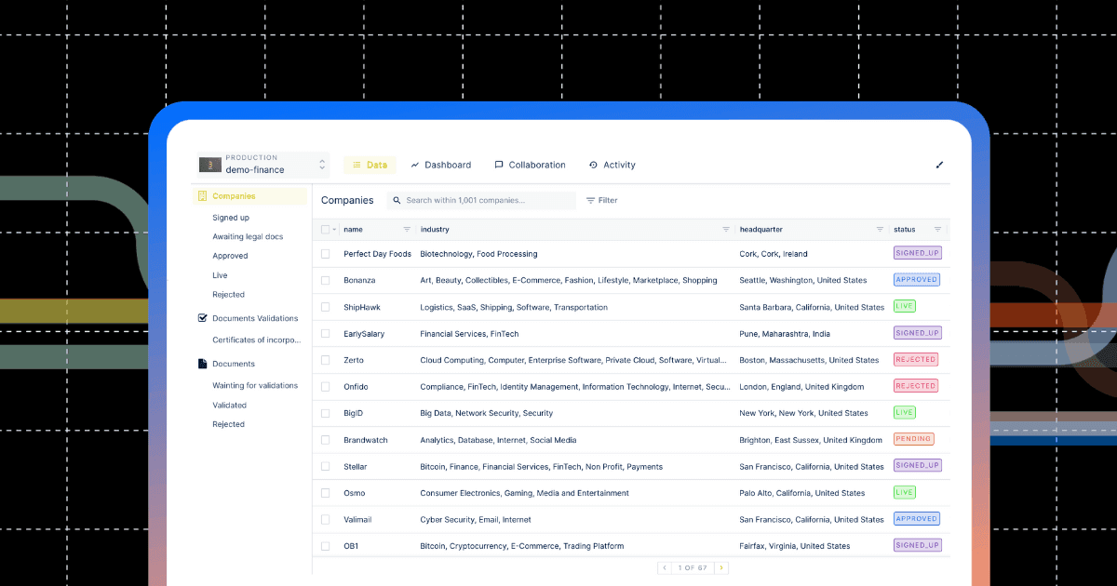The image size is (1117, 586).
Task: Open the Validated view
Action: pos(229,405)
